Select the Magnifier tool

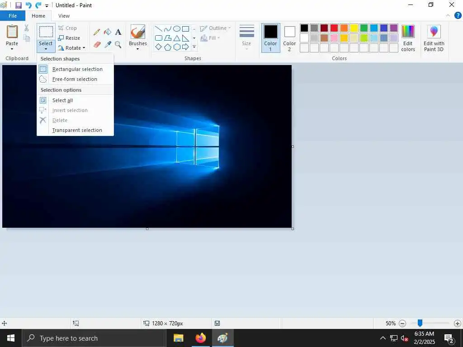[118, 45]
